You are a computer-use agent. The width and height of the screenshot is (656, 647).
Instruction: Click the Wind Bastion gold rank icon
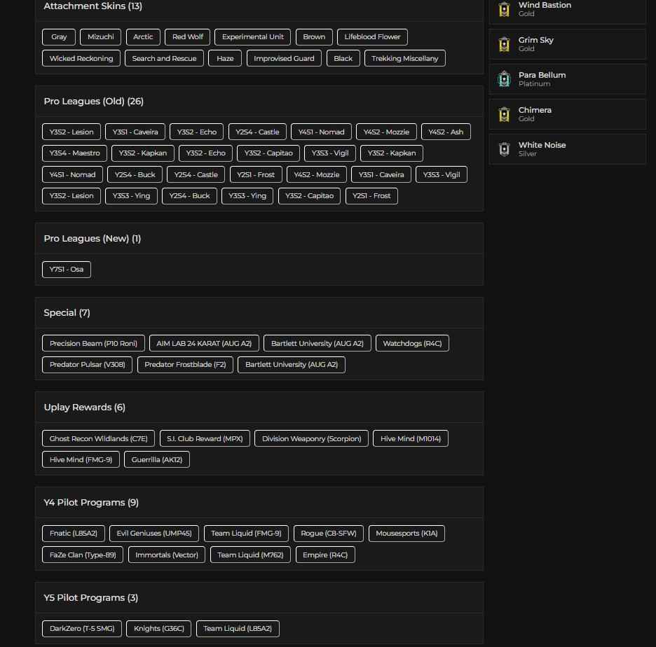tap(503, 9)
